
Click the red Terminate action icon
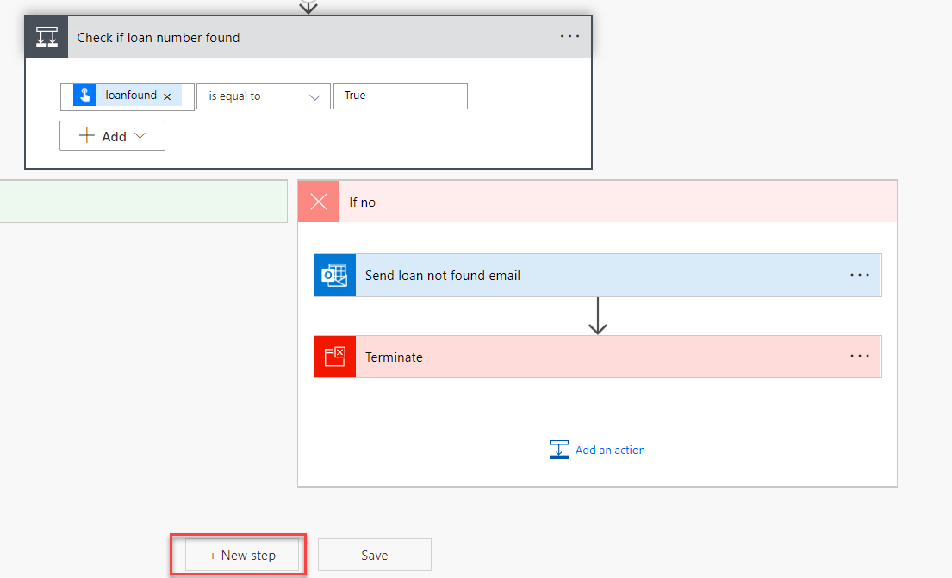[334, 357]
